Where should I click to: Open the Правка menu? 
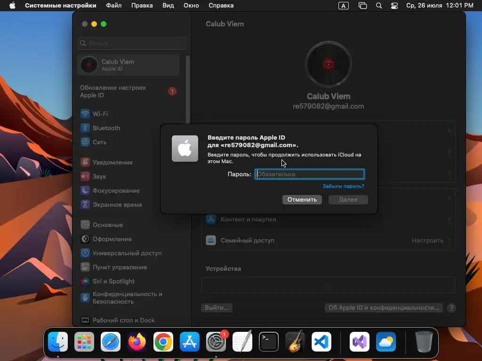(x=142, y=6)
